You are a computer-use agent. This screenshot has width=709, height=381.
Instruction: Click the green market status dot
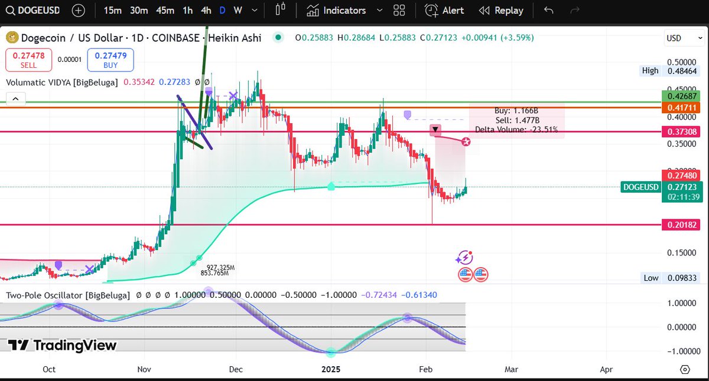click(x=278, y=38)
